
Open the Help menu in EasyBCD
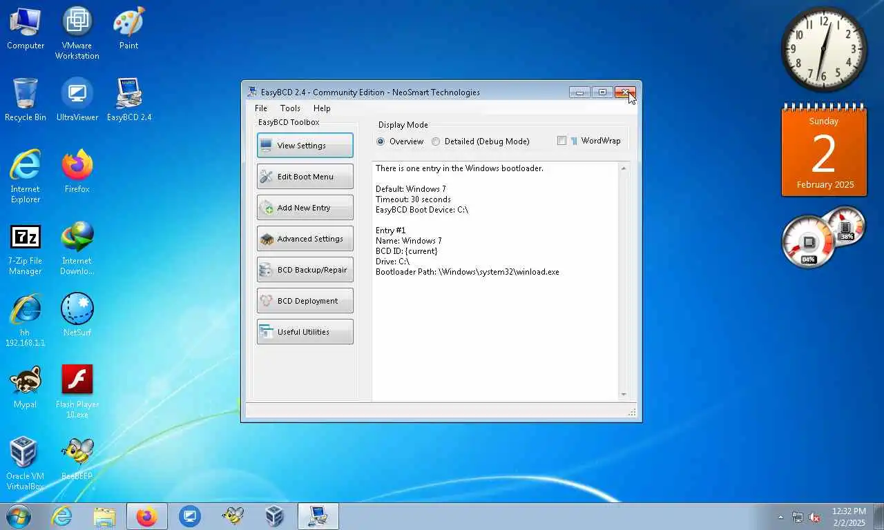point(322,108)
